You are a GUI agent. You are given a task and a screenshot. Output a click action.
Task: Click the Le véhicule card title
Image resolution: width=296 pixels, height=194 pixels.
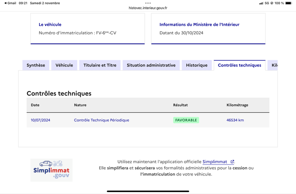pyautogui.click(x=50, y=24)
